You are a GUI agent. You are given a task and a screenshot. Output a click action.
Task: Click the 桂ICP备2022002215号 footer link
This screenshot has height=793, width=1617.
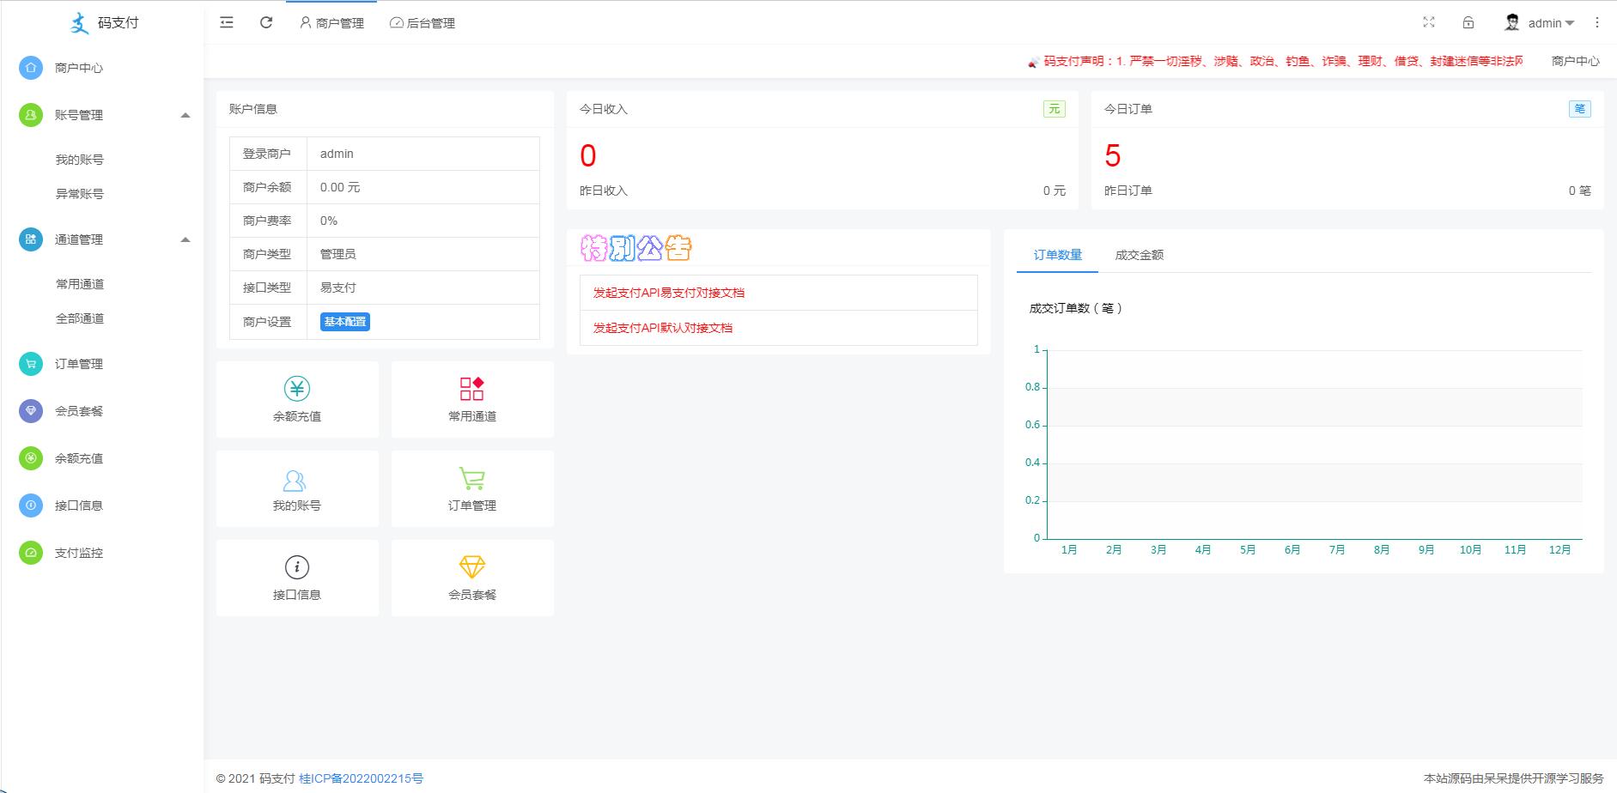(x=361, y=778)
